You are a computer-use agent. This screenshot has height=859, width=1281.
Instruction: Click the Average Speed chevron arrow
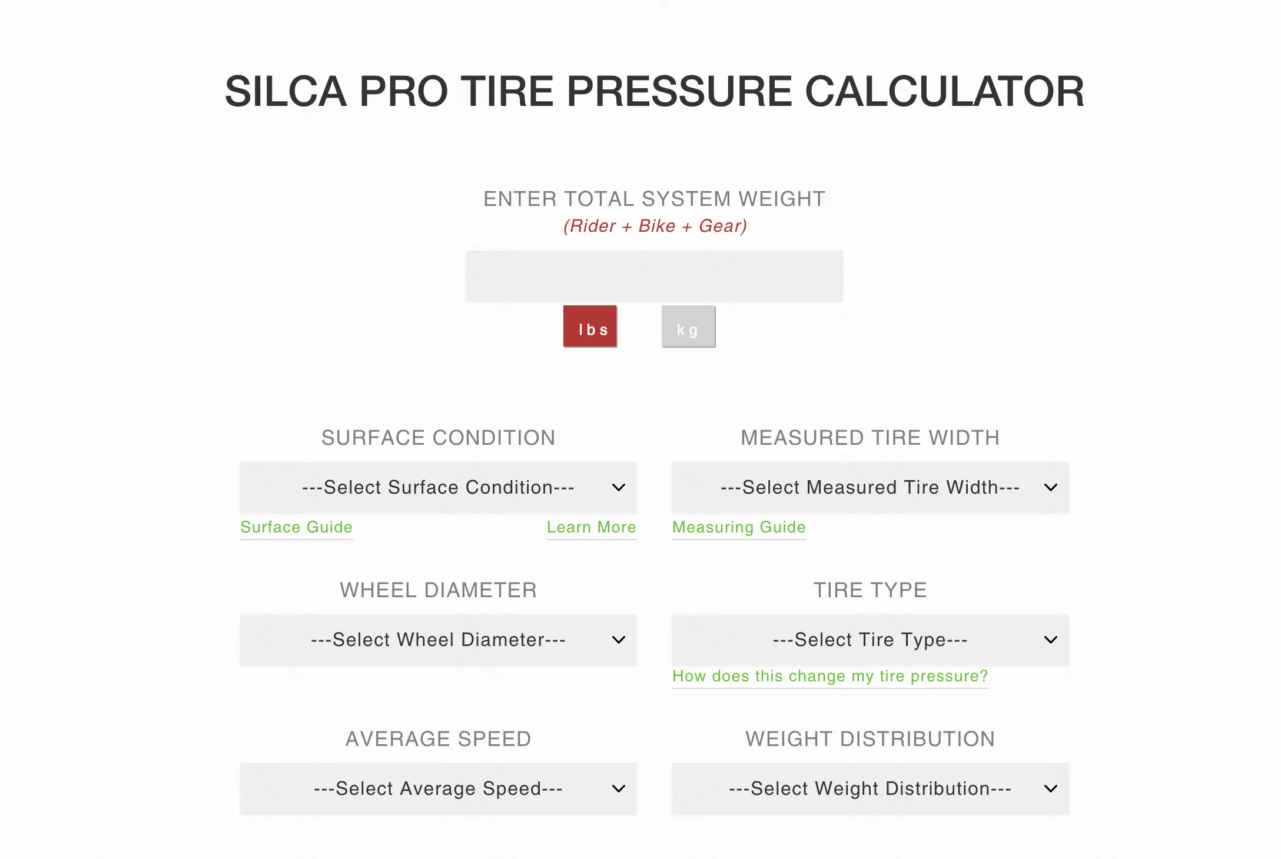click(x=618, y=789)
